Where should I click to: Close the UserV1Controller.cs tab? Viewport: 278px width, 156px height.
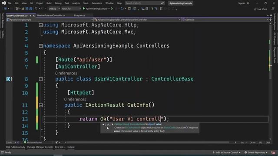(x=34, y=16)
